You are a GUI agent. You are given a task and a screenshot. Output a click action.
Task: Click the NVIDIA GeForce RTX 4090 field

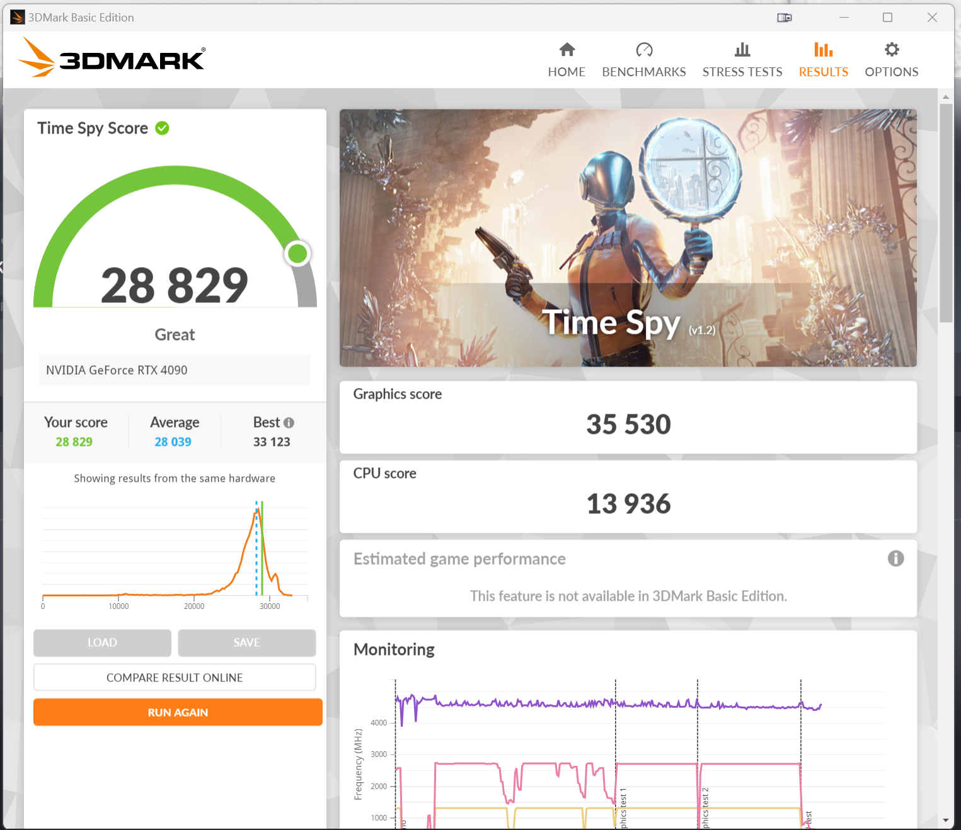click(175, 370)
